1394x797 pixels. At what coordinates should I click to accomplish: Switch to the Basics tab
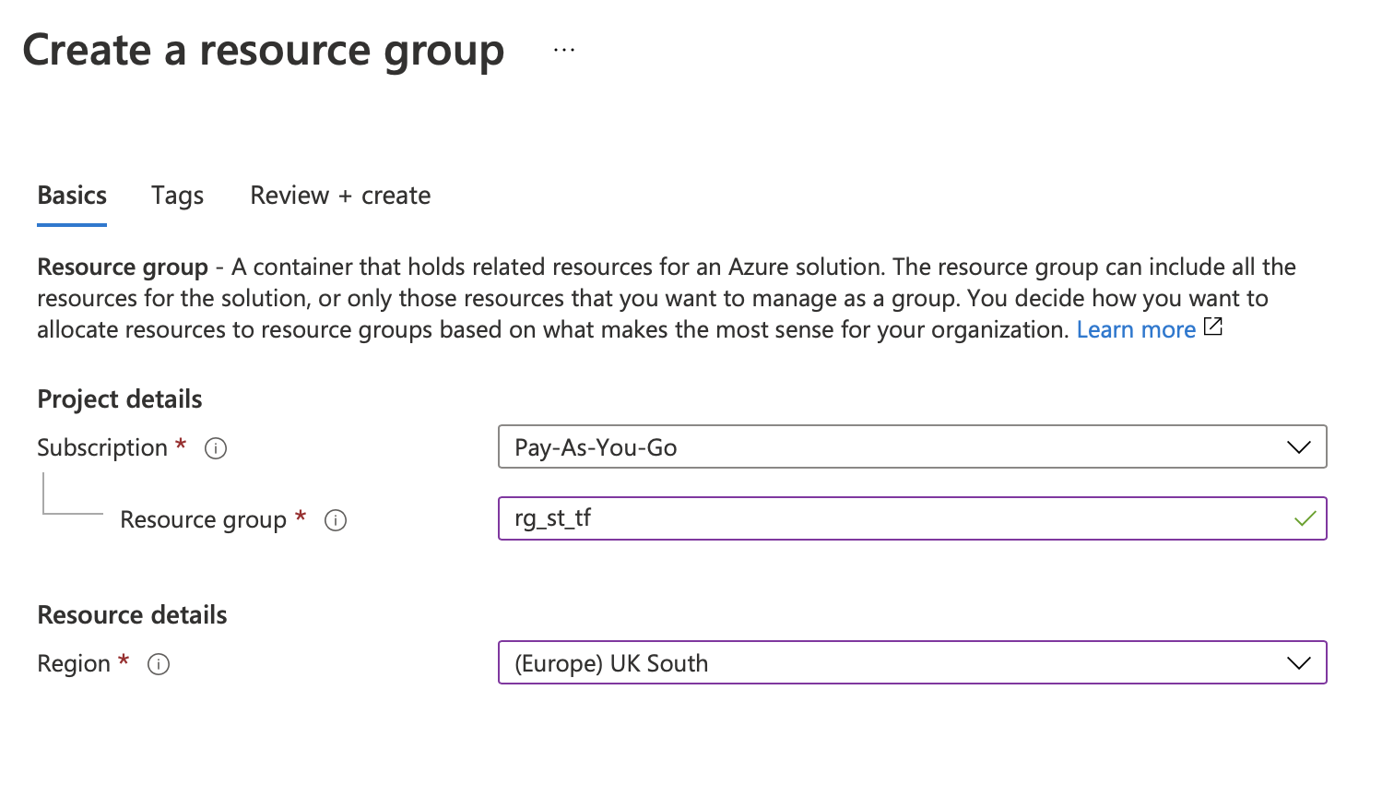(72, 196)
